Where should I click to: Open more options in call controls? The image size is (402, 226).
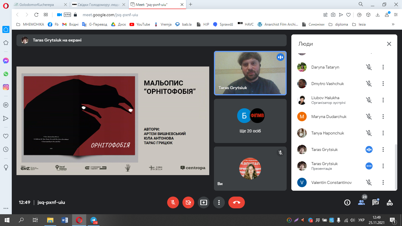coord(219,202)
